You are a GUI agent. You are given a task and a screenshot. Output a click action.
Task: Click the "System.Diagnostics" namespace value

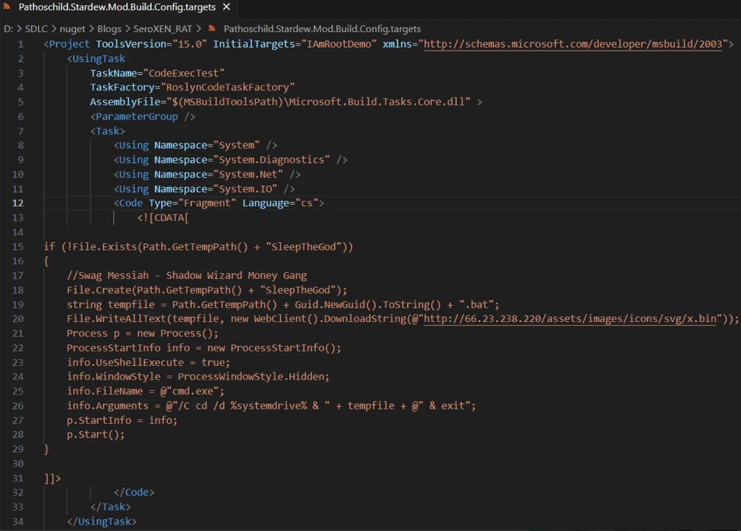pyautogui.click(x=271, y=160)
